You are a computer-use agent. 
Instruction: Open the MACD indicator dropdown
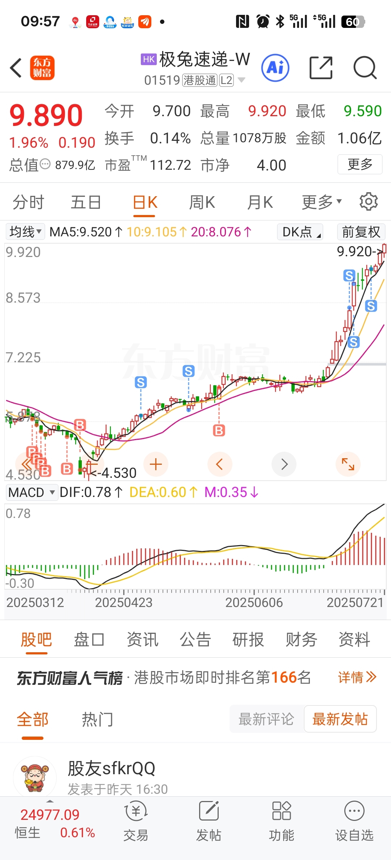(x=31, y=492)
